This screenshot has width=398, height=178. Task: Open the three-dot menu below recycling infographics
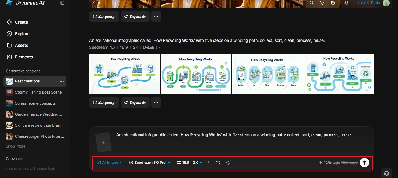156,103
